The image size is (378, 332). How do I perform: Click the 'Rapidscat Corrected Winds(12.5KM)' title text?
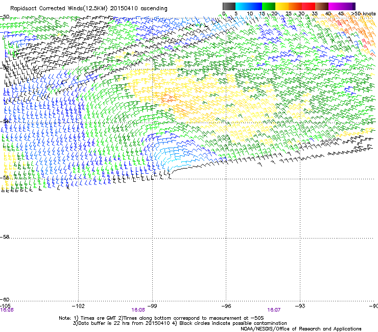pos(59,9)
